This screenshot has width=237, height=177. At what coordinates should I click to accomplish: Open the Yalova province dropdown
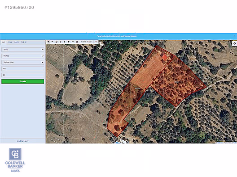coord(23,50)
